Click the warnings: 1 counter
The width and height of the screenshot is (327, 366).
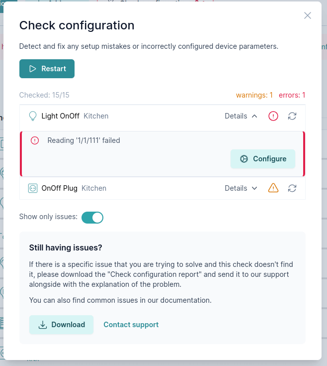(254, 95)
